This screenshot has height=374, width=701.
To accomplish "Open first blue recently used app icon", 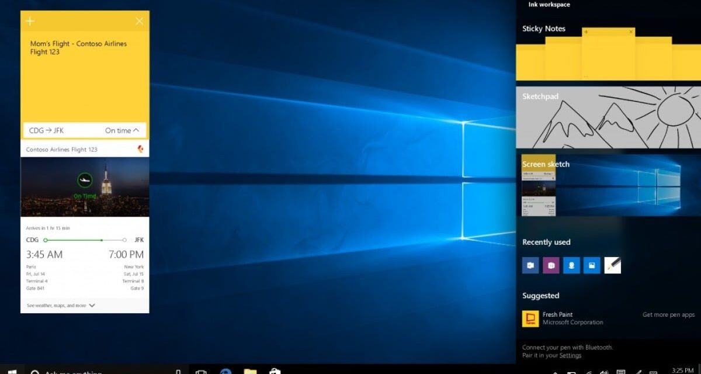I will (530, 265).
